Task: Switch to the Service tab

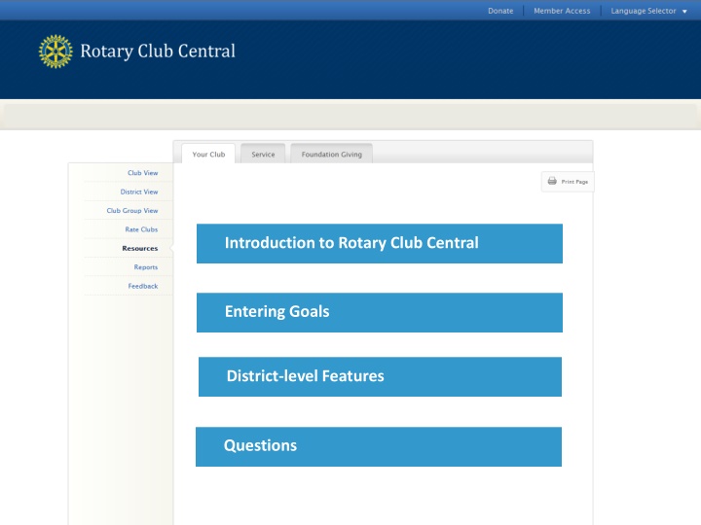Action: coord(263,154)
